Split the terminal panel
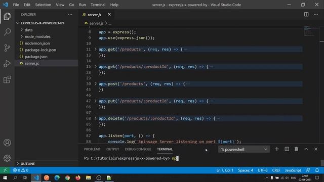 tap(287, 149)
